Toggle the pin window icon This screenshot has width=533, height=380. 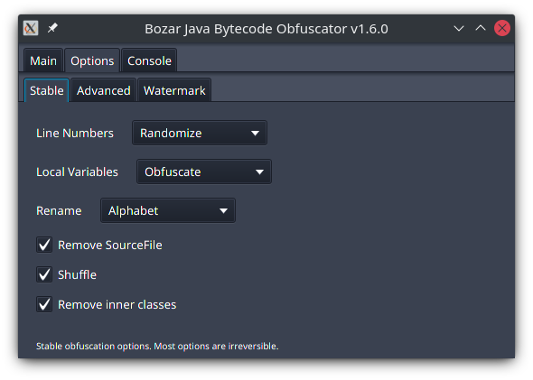click(x=52, y=28)
